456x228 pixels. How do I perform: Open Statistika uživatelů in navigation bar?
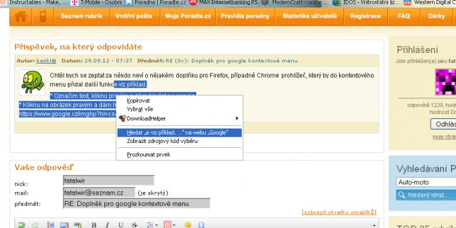point(309,16)
